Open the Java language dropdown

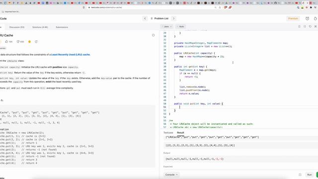tap(167, 26)
